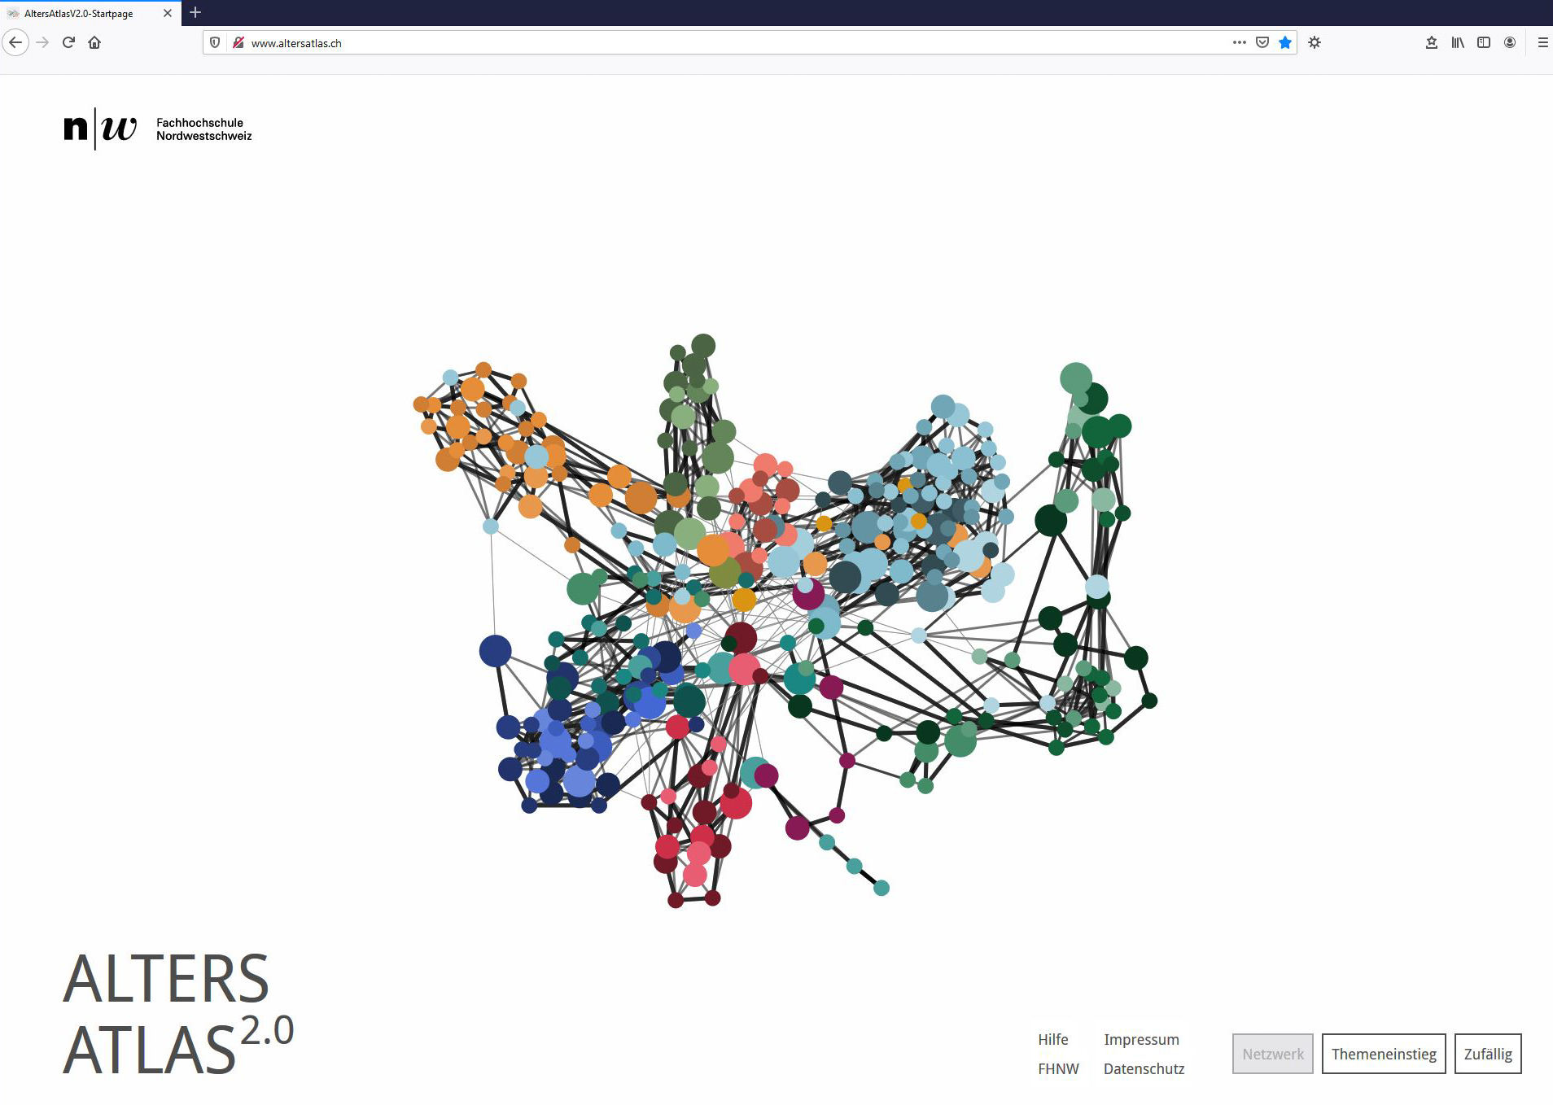
Task: Save page to Pocket
Action: (x=1262, y=42)
